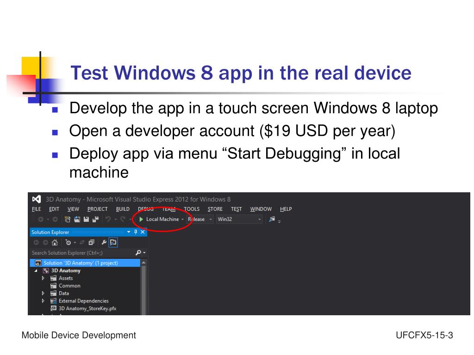Click the Navigate Forward toolbar arrow
Image resolution: width=474 pixels, height=355 pixels.
tap(55, 220)
